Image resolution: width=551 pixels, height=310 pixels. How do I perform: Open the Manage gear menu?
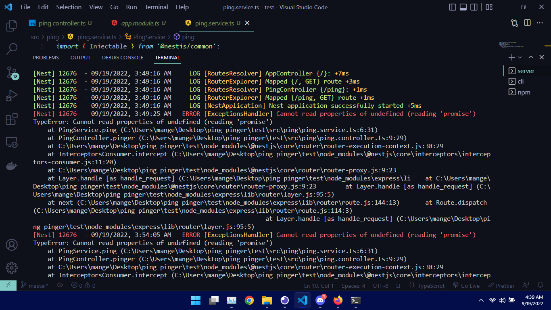pyautogui.click(x=11, y=268)
